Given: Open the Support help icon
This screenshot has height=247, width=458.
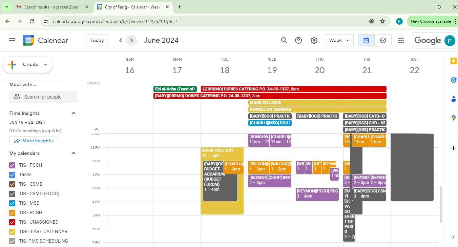Looking at the screenshot, I should point(298,40).
